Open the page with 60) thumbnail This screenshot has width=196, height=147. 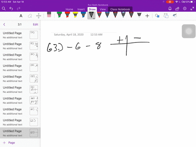[x=20, y=100]
